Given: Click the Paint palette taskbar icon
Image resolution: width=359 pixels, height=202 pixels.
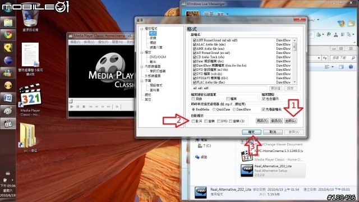Looking at the screenshot, I should coord(8,111).
